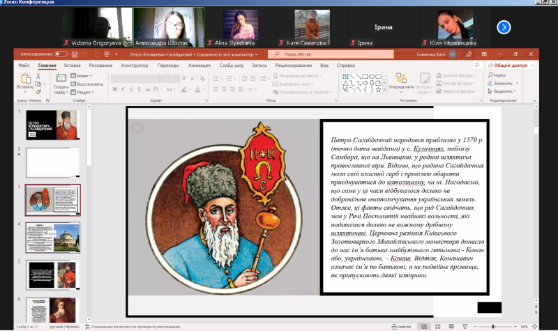
Task: Apply bulleted list formatting
Action: [216, 78]
